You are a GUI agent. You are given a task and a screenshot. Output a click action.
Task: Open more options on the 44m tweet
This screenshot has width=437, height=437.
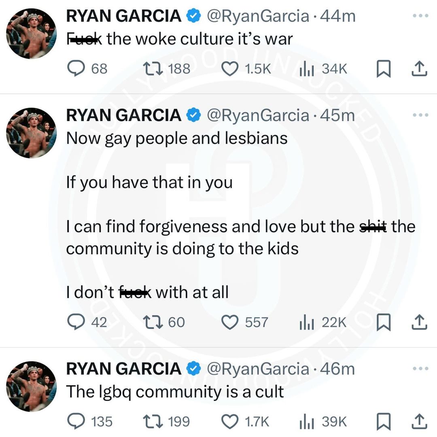(420, 16)
